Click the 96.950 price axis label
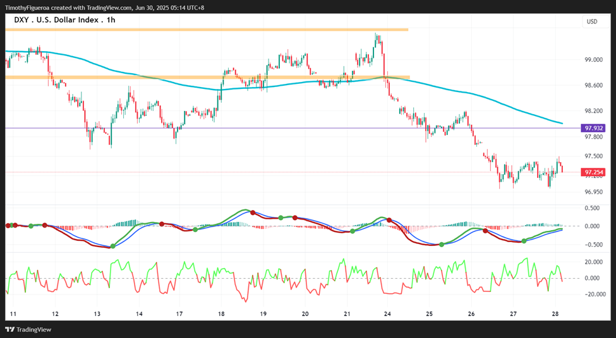616x338 pixels. point(594,192)
